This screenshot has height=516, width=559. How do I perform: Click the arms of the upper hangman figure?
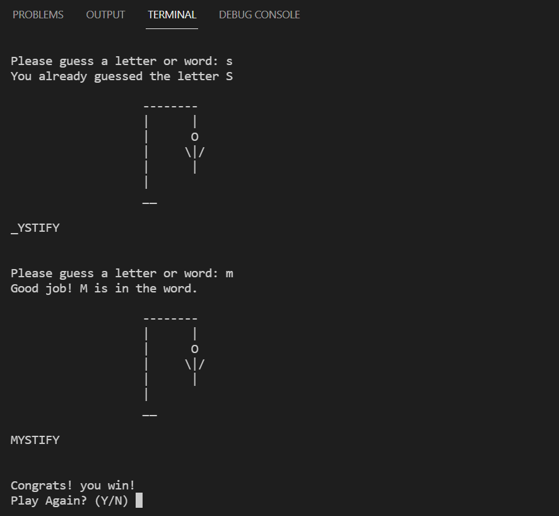click(x=195, y=152)
